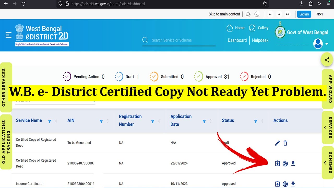The height and width of the screenshot is (188, 334).
Task: Sort by Status column arrows
Action: coord(262,121)
